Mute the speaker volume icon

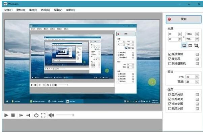(x=51, y=115)
